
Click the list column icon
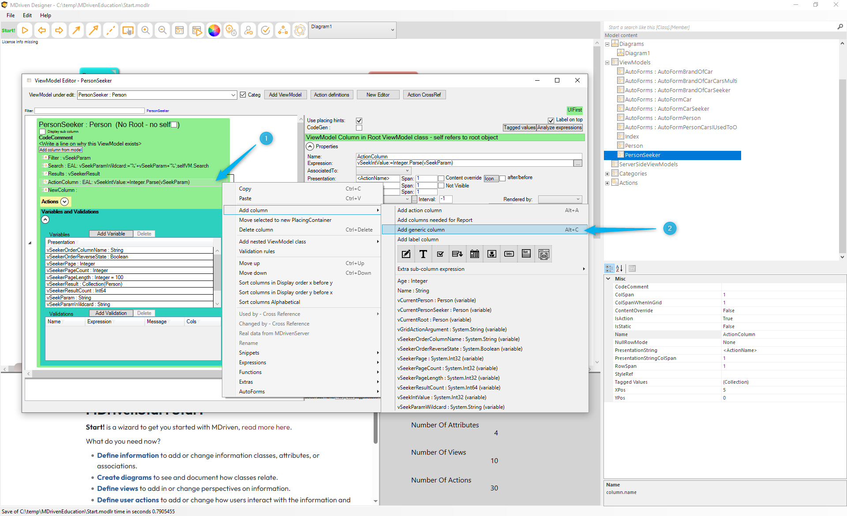526,254
